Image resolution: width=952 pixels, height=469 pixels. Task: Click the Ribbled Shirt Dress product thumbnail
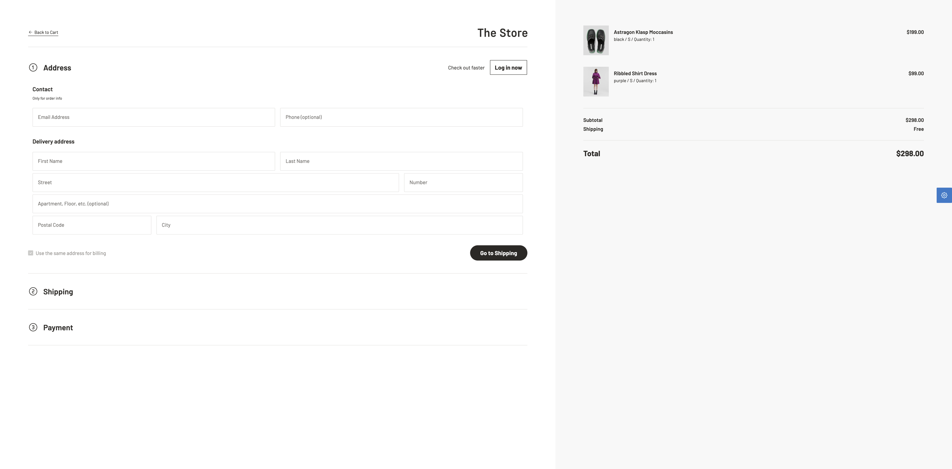click(596, 81)
